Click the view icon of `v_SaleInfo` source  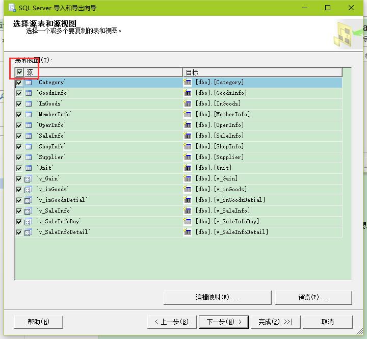[x=28, y=211]
